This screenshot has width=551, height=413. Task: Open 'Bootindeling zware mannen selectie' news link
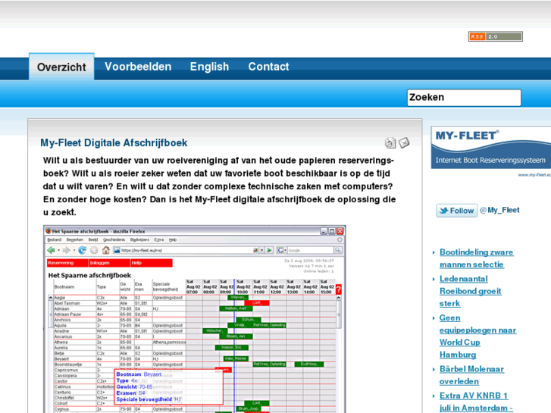[x=476, y=258]
